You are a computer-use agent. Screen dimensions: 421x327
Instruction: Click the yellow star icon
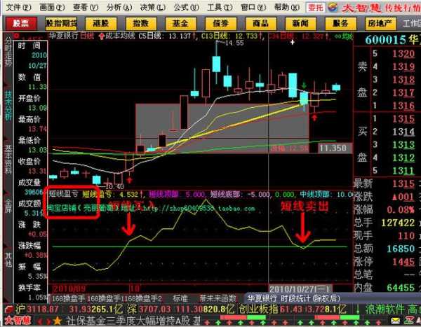point(58,321)
